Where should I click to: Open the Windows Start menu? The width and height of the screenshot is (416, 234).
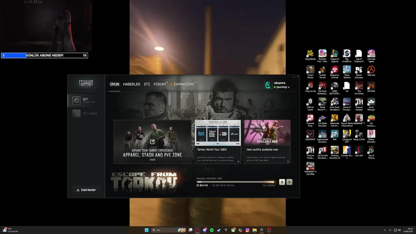pyautogui.click(x=147, y=230)
